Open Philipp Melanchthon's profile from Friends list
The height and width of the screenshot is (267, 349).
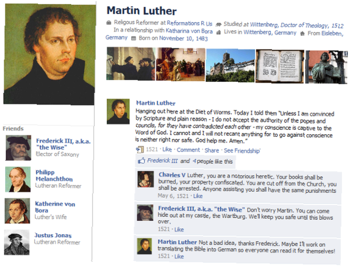[54, 176]
